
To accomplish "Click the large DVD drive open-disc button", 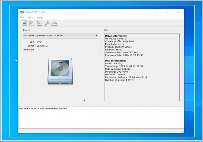I will 60,71.
